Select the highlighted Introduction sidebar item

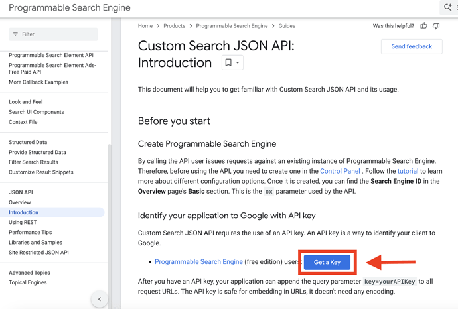(x=52, y=212)
